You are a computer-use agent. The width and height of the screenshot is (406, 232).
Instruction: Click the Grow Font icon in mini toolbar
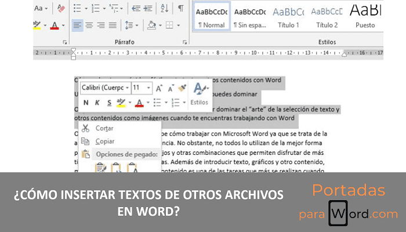coord(159,88)
